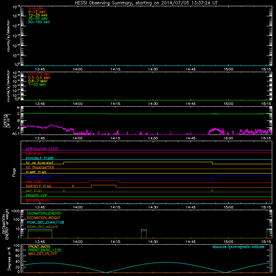Select the 6-12 keV legend label
Viewport: 276px width, 276px height.
[37, 12]
